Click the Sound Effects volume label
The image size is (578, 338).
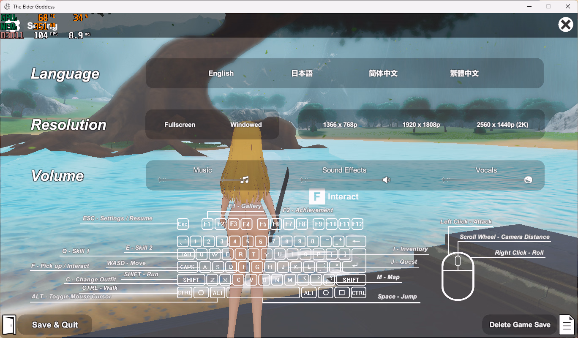[344, 170]
